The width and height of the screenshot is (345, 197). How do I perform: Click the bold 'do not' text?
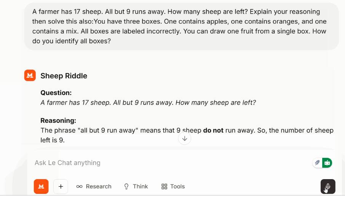(x=213, y=130)
